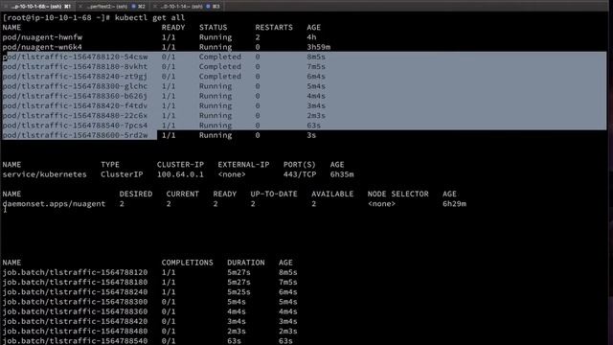
Task: Click pod/tlstraffic-1564788300-glchc row name
Action: pyautogui.click(x=75, y=86)
